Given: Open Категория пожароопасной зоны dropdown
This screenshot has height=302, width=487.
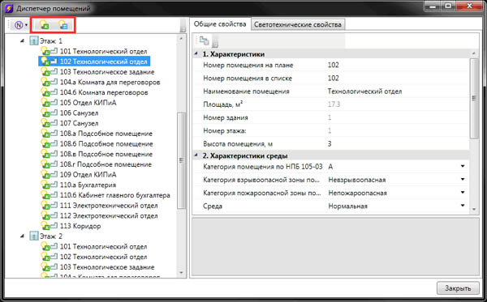Looking at the screenshot, I should [x=463, y=193].
